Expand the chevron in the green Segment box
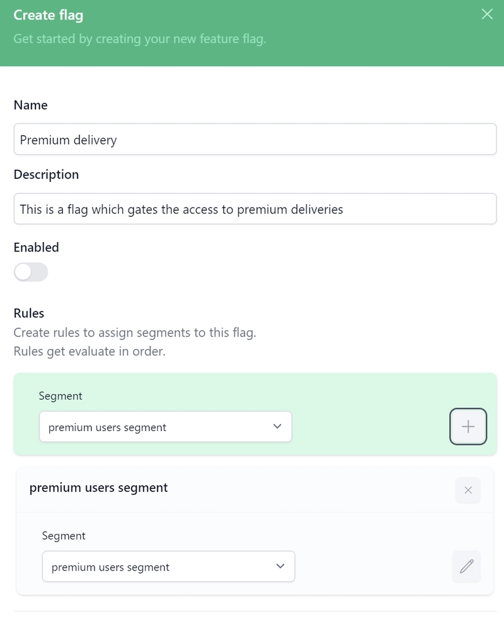The image size is (504, 619). click(277, 426)
